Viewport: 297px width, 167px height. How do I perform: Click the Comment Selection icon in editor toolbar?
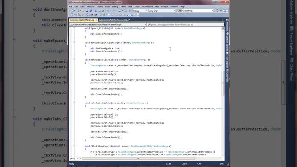[101, 15]
